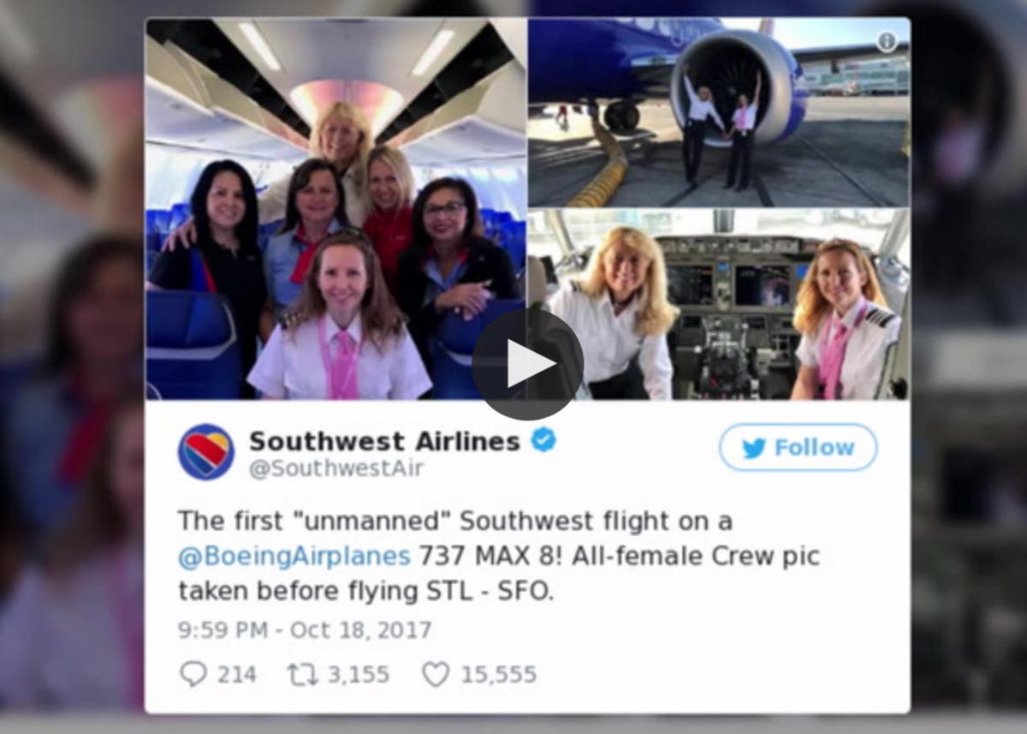Follow Southwest Airlines on Twitter
Image resolution: width=1027 pixels, height=734 pixels.
tap(798, 447)
